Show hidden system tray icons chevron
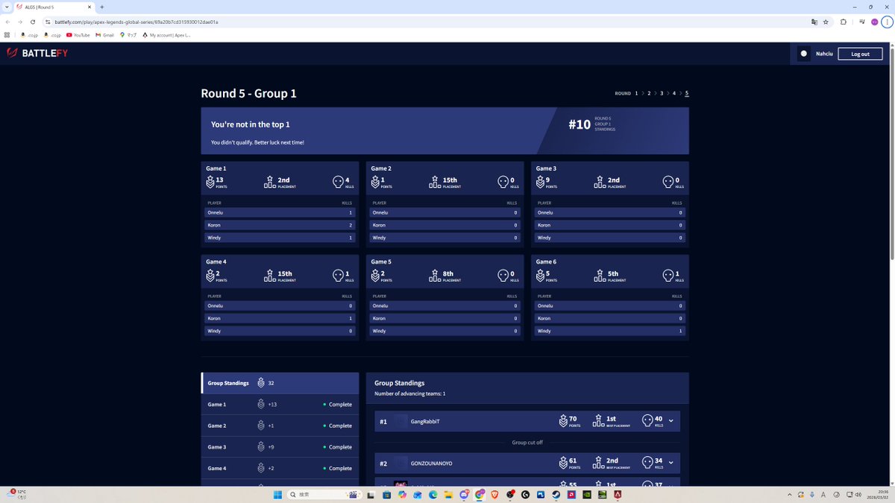The width and height of the screenshot is (895, 503). click(x=789, y=494)
